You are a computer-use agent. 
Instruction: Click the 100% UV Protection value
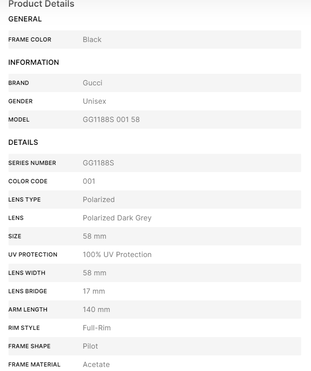tap(117, 255)
